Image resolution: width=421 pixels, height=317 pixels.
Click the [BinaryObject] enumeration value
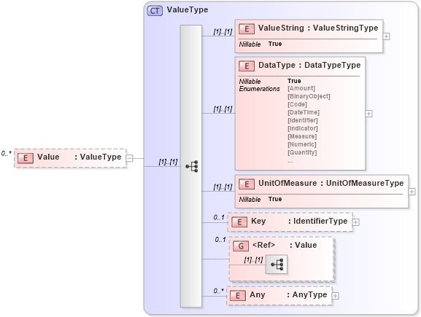(309, 96)
